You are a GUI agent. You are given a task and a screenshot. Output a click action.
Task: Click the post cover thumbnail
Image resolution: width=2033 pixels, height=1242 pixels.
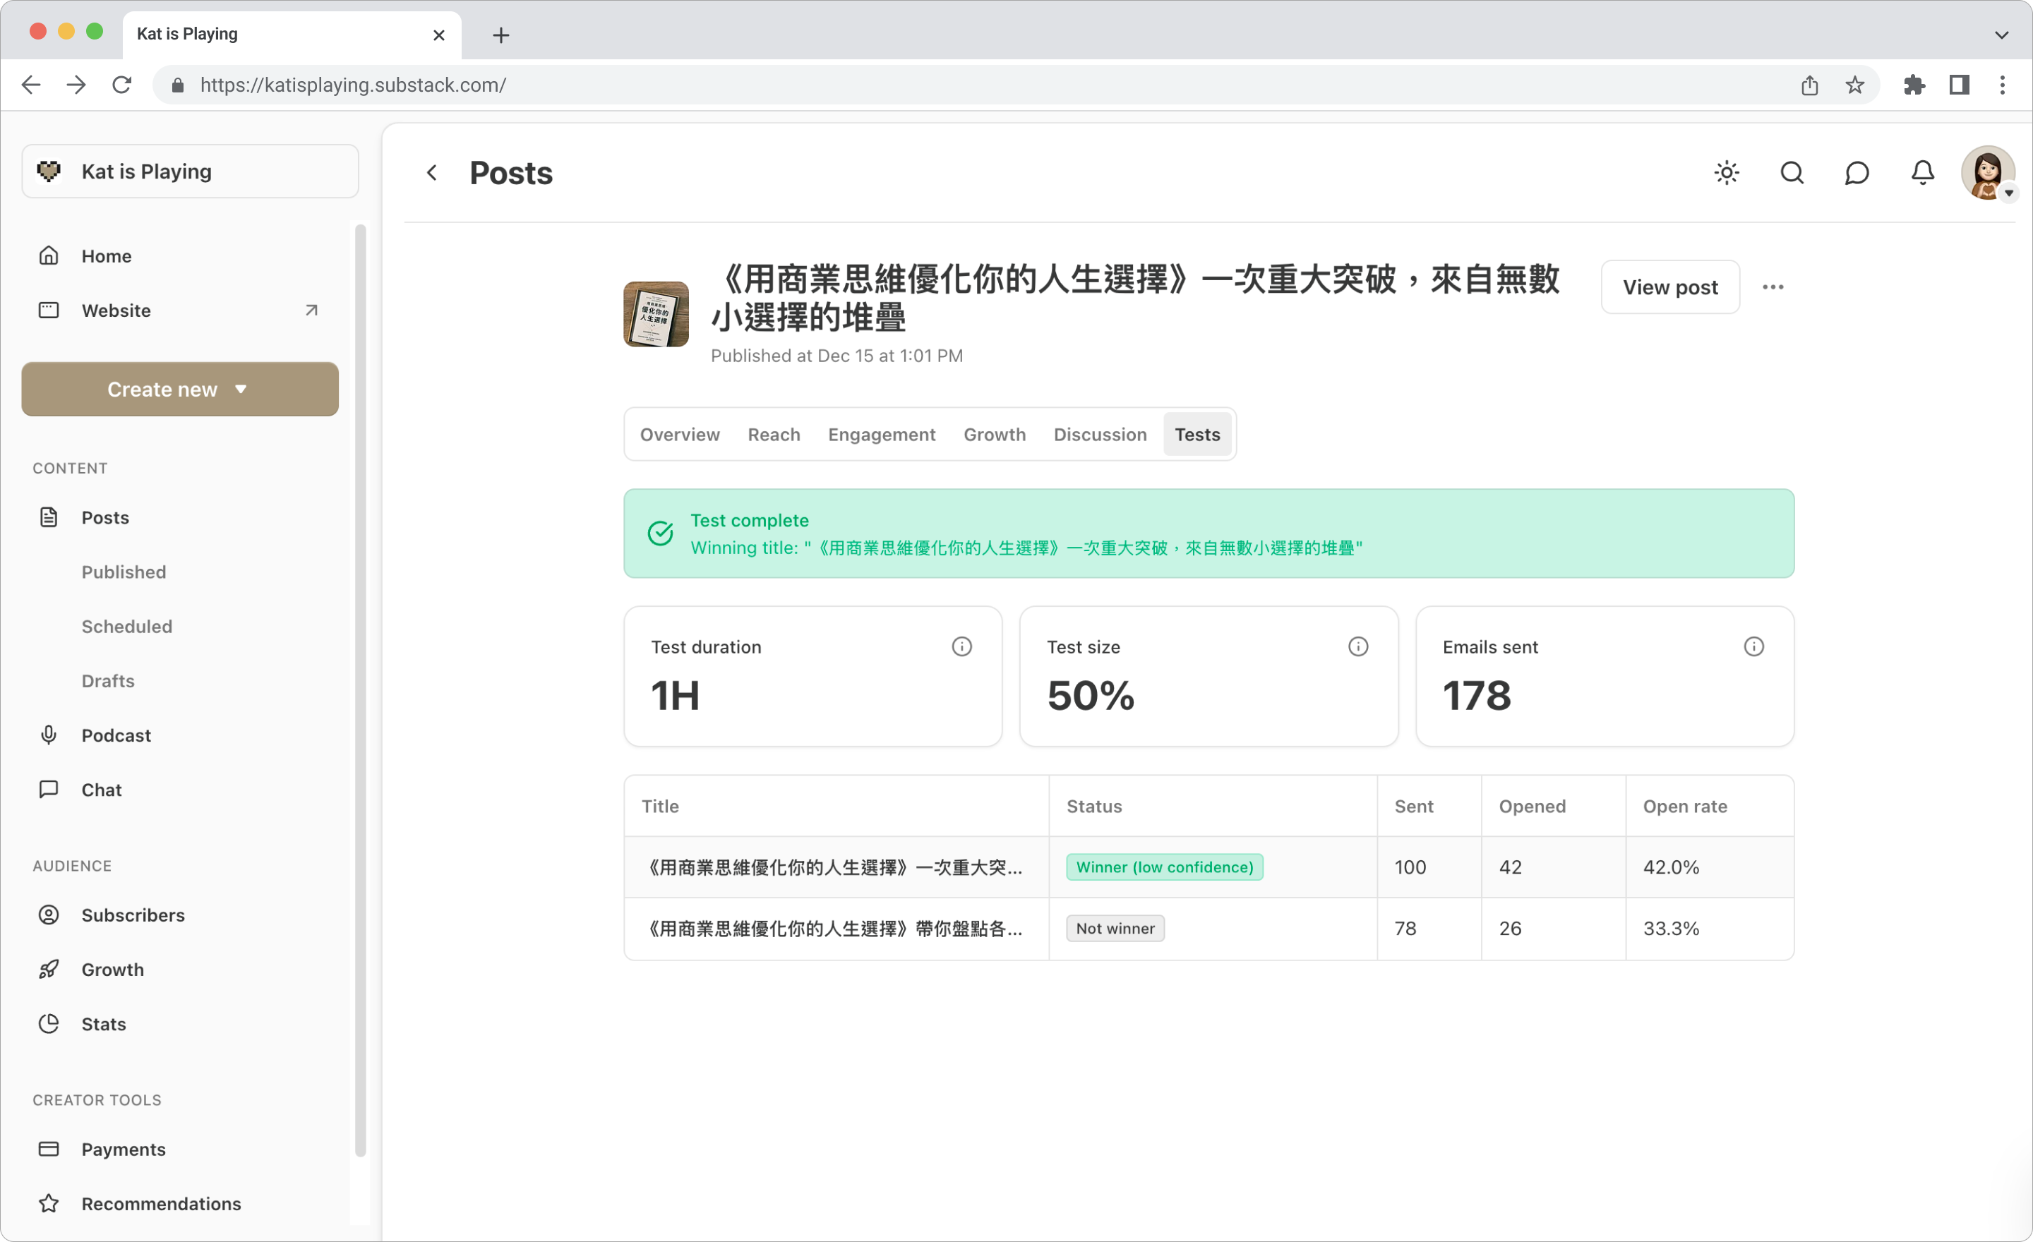click(655, 314)
